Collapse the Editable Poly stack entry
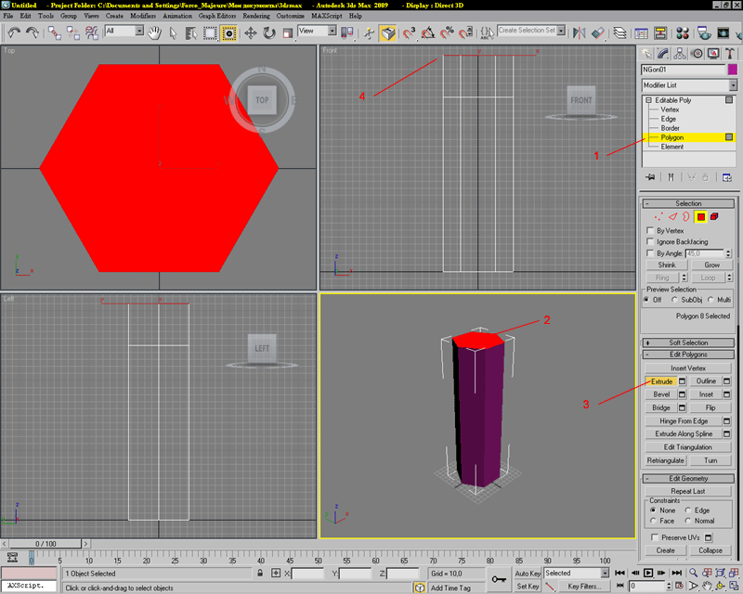743x594 pixels. point(648,100)
